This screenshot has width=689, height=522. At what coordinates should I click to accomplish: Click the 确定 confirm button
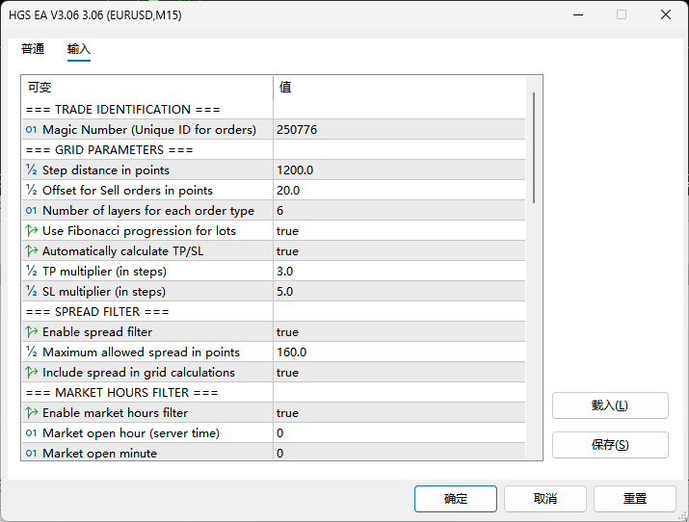click(x=456, y=499)
